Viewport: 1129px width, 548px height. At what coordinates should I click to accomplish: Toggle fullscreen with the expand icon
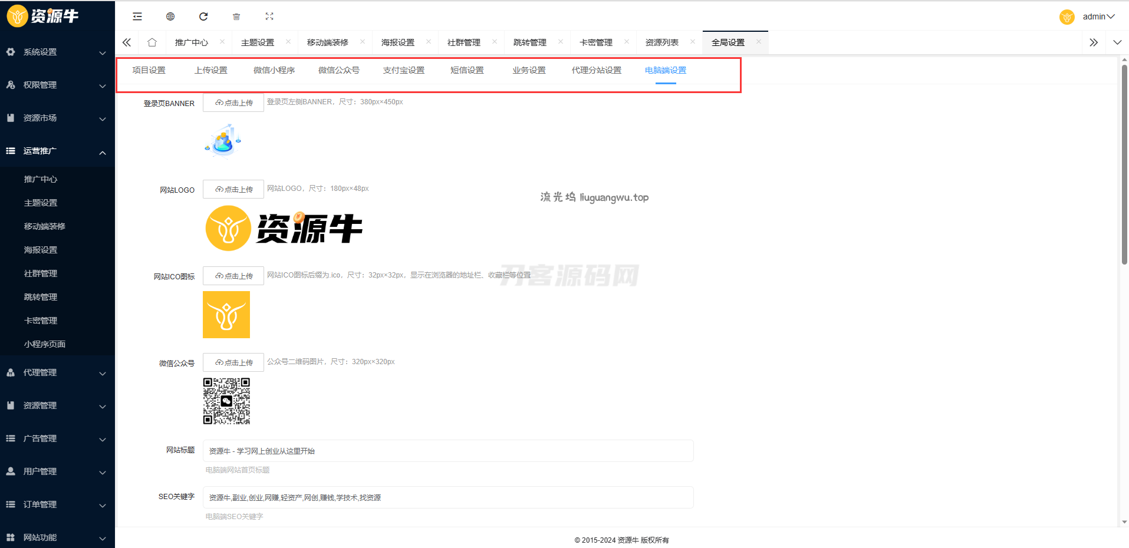pos(269,16)
